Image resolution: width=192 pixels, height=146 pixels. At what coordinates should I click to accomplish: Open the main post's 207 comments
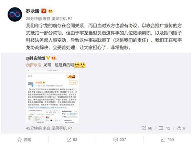pyautogui.click(x=120, y=139)
